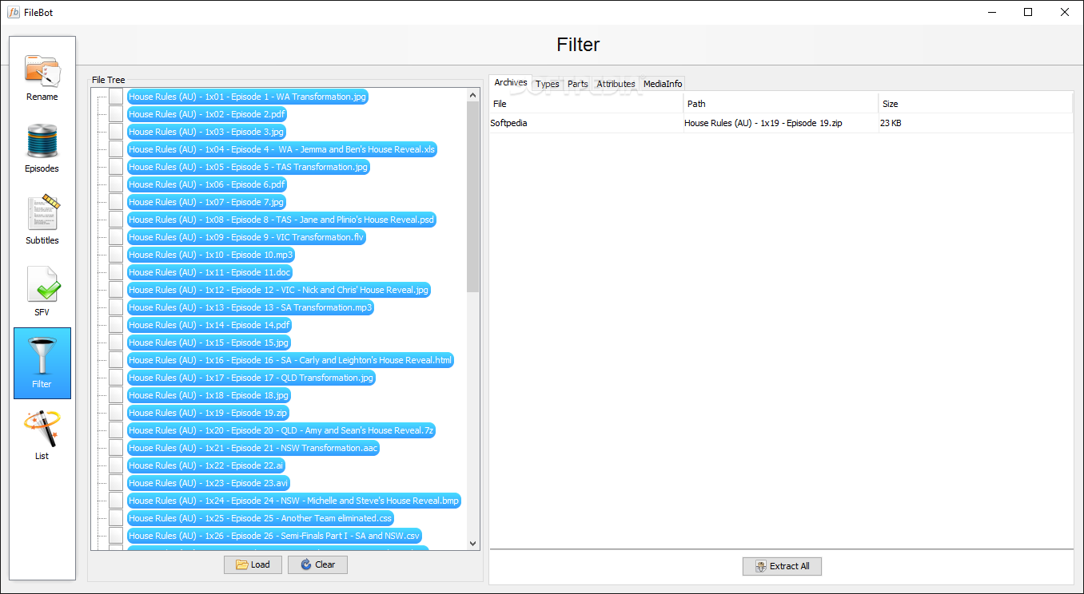Screen dimensions: 1084x594
Task: Click file icon beside 1x10 Episode 10.mp3
Action: pos(116,255)
